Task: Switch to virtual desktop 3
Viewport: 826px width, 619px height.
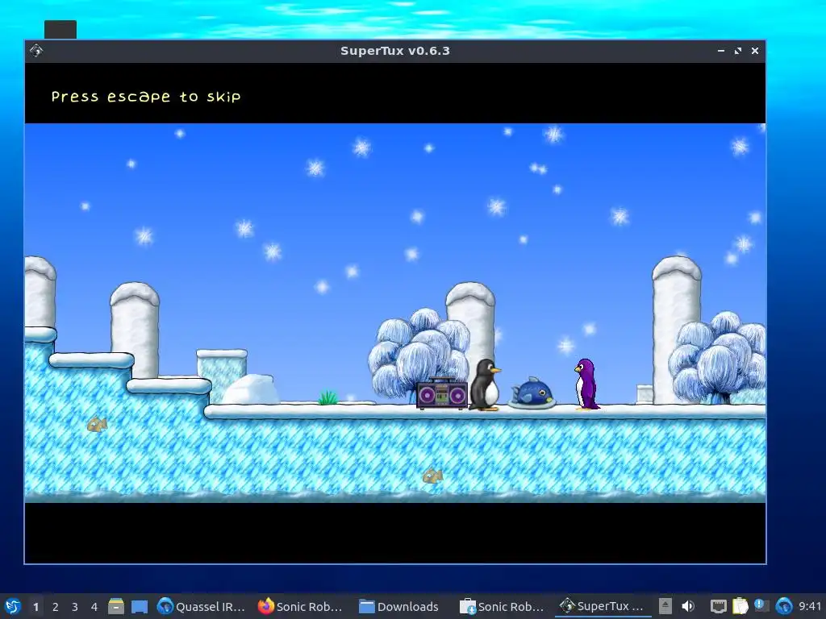Action: [x=75, y=607]
